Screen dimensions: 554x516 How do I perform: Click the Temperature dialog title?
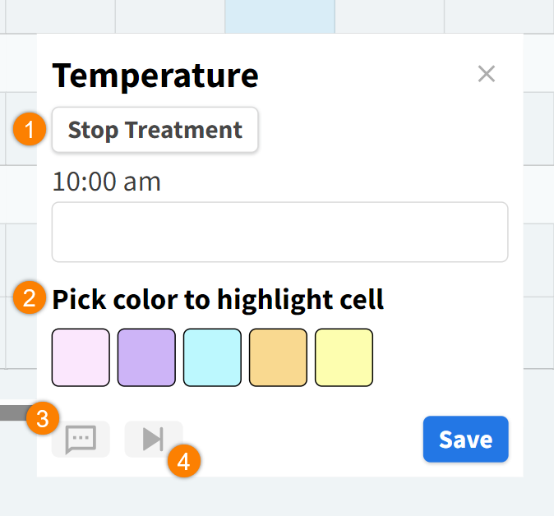click(155, 76)
